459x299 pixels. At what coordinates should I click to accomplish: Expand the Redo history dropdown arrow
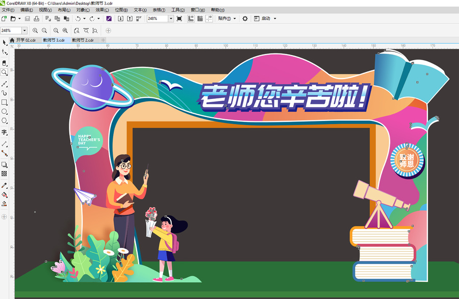pos(98,18)
